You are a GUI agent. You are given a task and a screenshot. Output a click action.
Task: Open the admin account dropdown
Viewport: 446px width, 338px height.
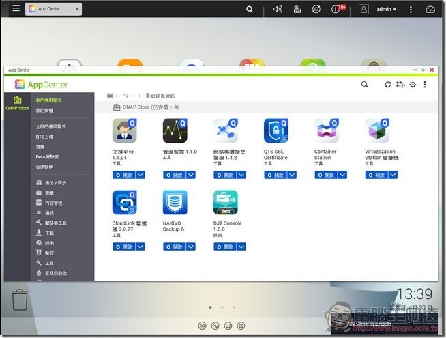tap(386, 9)
